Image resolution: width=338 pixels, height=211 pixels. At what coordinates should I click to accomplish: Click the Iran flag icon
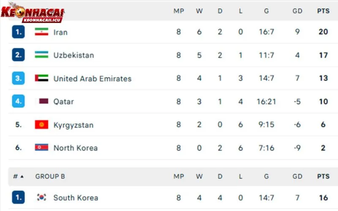tap(41, 32)
